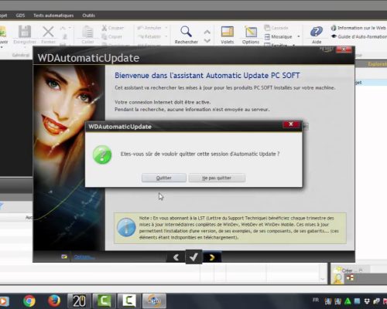Screen dimensions: 387x309
Task: Click the Quitter button in the confirmation dialog
Action: pyautogui.click(x=164, y=178)
